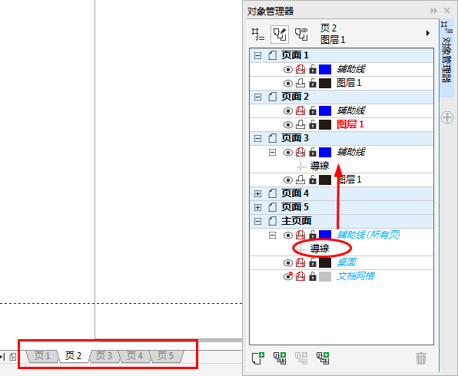The width and height of the screenshot is (458, 376).
Task: Collapse the 对象管理器 docker with double arrow
Action: 434,11
